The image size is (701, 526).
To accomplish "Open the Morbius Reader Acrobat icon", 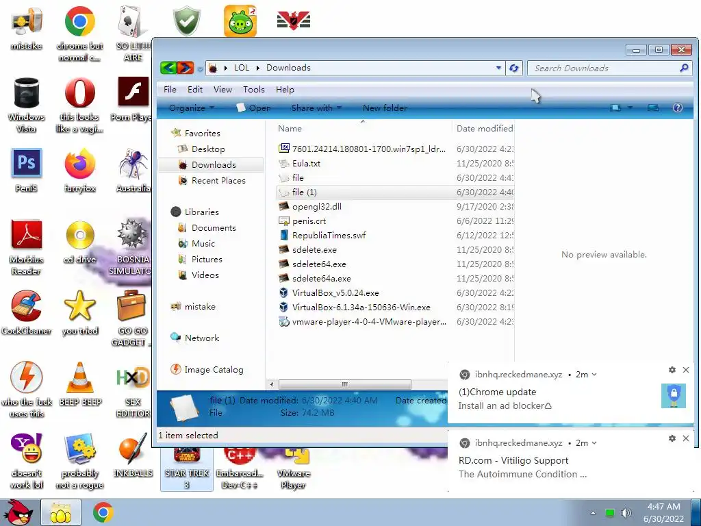I will click(x=27, y=247).
